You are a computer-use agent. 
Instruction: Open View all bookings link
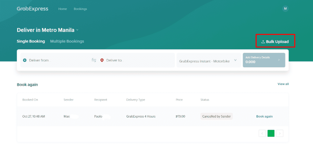(x=283, y=84)
